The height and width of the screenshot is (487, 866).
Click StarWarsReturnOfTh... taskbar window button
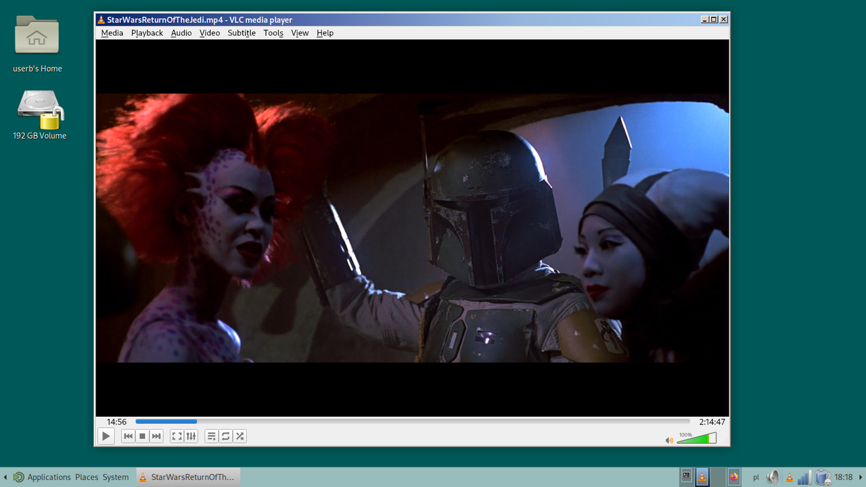click(188, 477)
